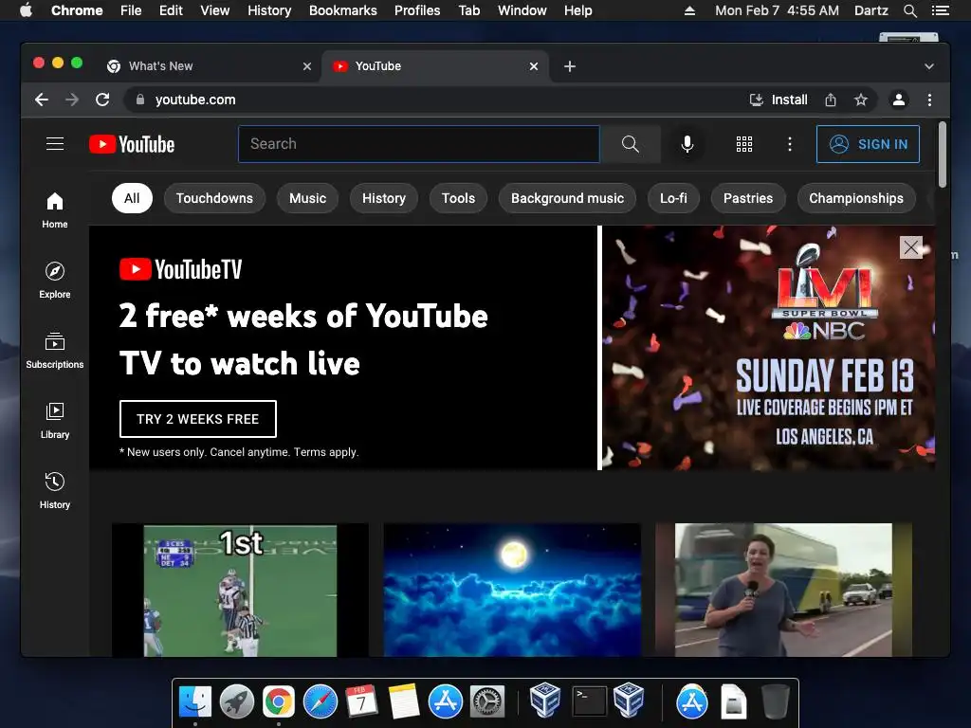This screenshot has width=971, height=728.
Task: Open the Apple menu
Action: click(26, 9)
